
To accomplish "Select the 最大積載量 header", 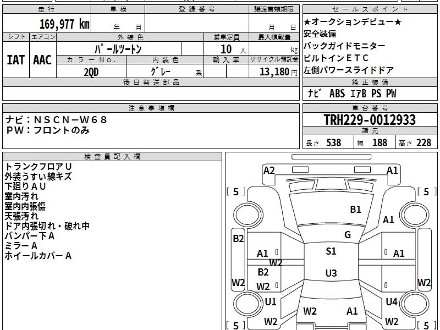I will (275, 37).
